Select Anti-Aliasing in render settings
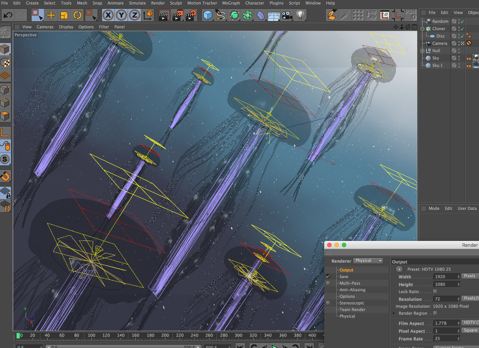The height and width of the screenshot is (348, 479). (352, 290)
